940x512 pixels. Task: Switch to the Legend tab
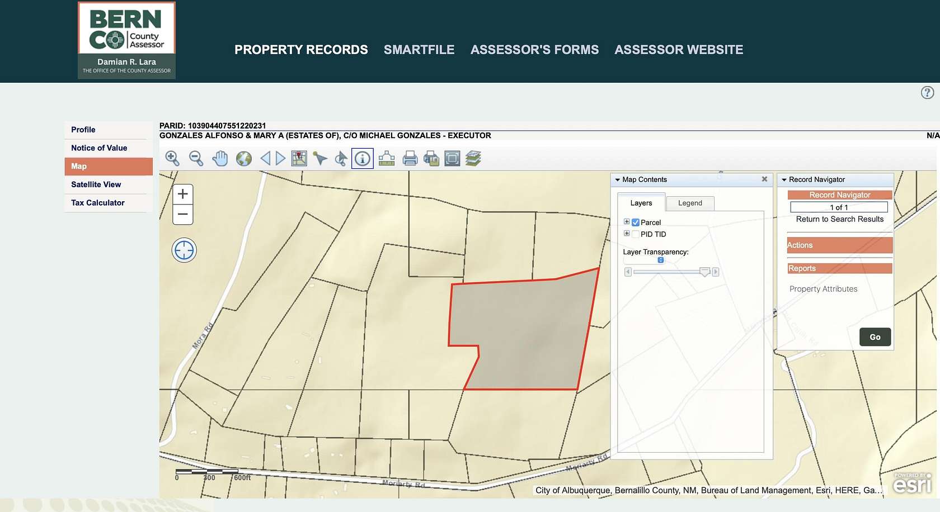pyautogui.click(x=690, y=203)
